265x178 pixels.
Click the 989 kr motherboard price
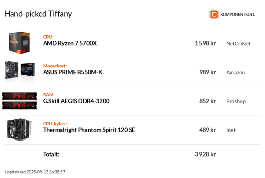pos(208,72)
